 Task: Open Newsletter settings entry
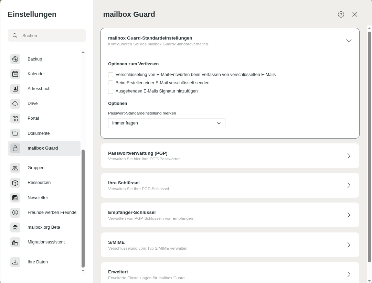tap(44, 198)
